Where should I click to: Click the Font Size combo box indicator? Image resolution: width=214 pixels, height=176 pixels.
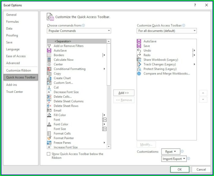pos(104,129)
